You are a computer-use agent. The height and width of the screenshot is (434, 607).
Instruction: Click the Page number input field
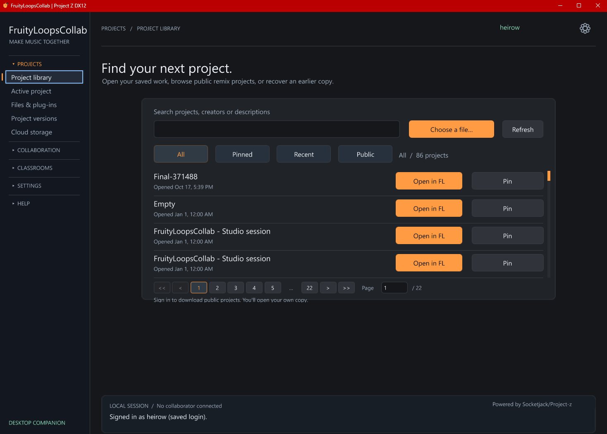coord(394,288)
